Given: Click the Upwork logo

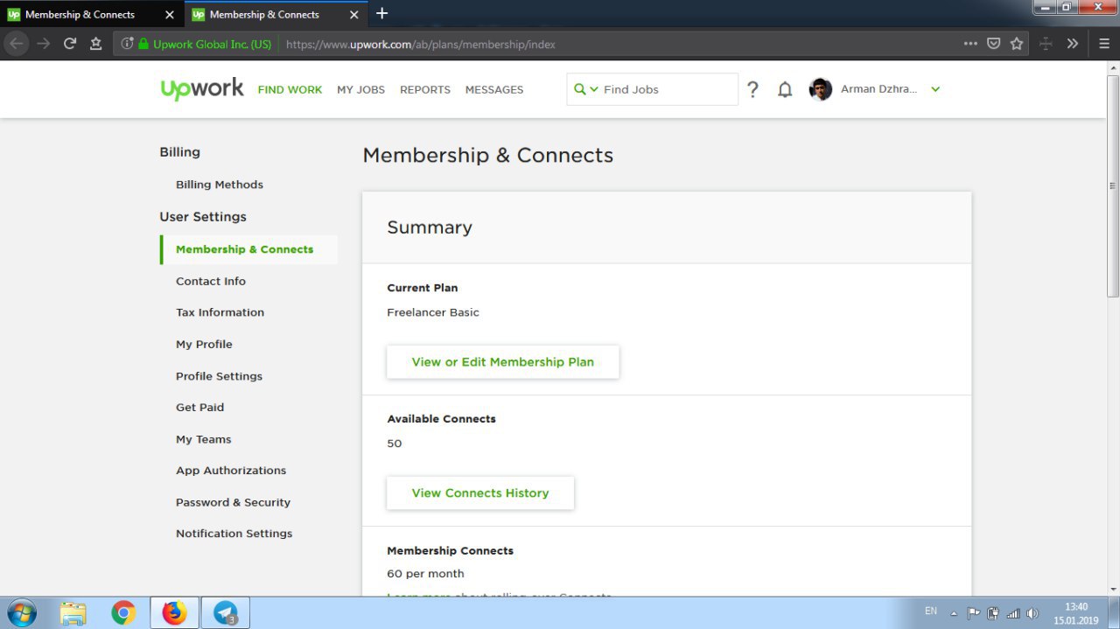Looking at the screenshot, I should (x=202, y=89).
